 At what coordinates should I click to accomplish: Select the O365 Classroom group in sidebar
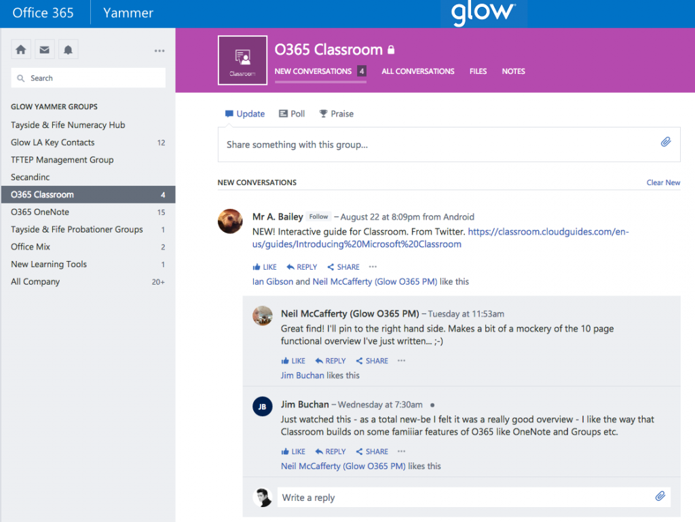click(x=88, y=195)
